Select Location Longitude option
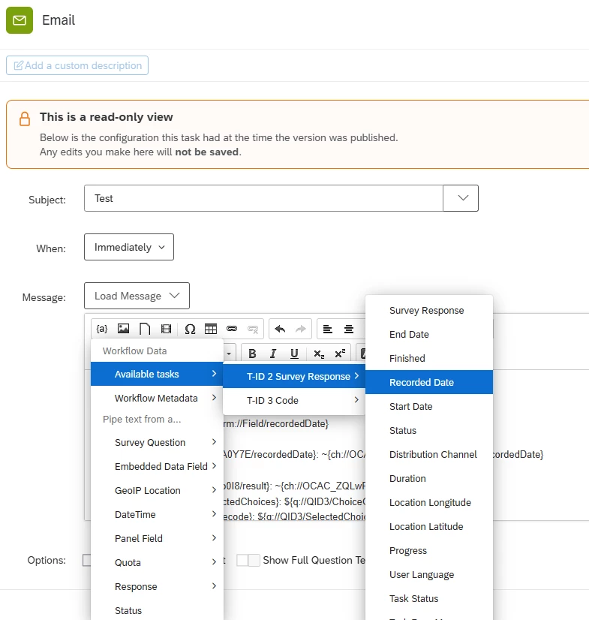The image size is (589, 620). (x=429, y=502)
